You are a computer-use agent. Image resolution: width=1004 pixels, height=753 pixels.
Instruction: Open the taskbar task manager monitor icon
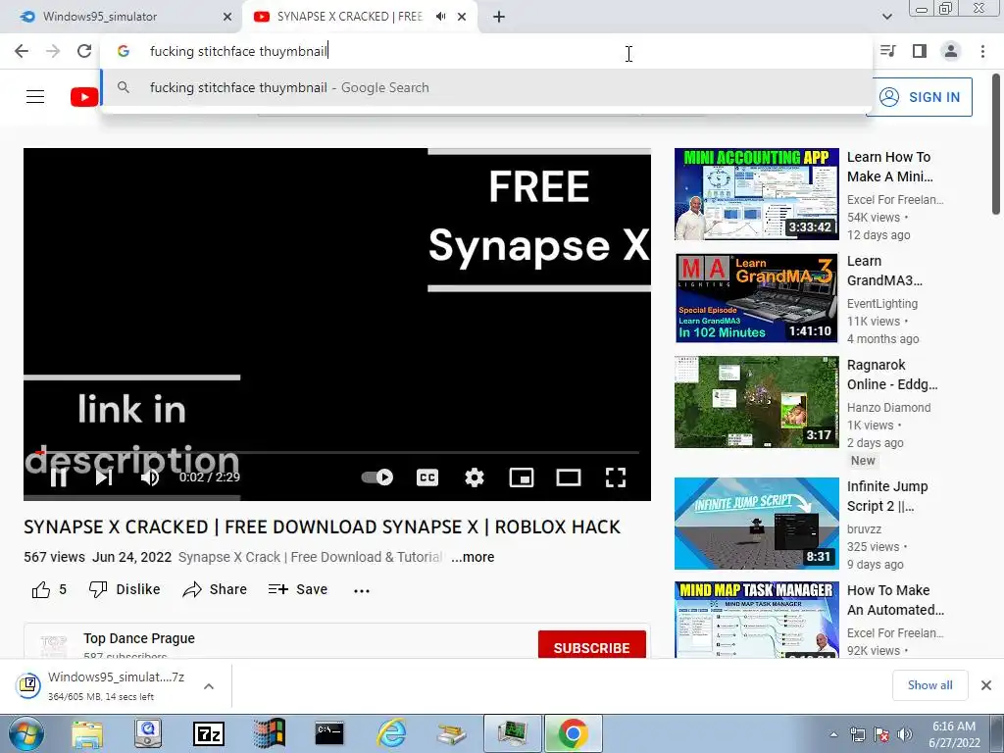point(512,733)
